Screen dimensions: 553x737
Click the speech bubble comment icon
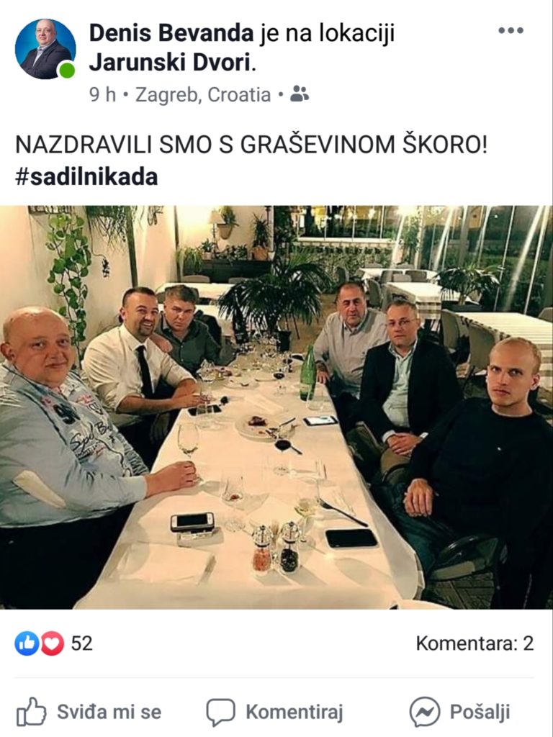coord(220,712)
